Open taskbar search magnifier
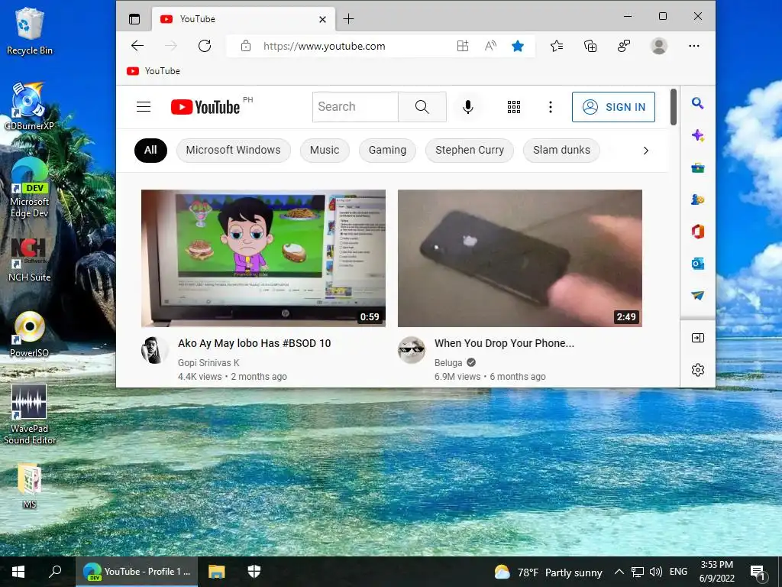This screenshot has height=587, width=782. [55, 572]
